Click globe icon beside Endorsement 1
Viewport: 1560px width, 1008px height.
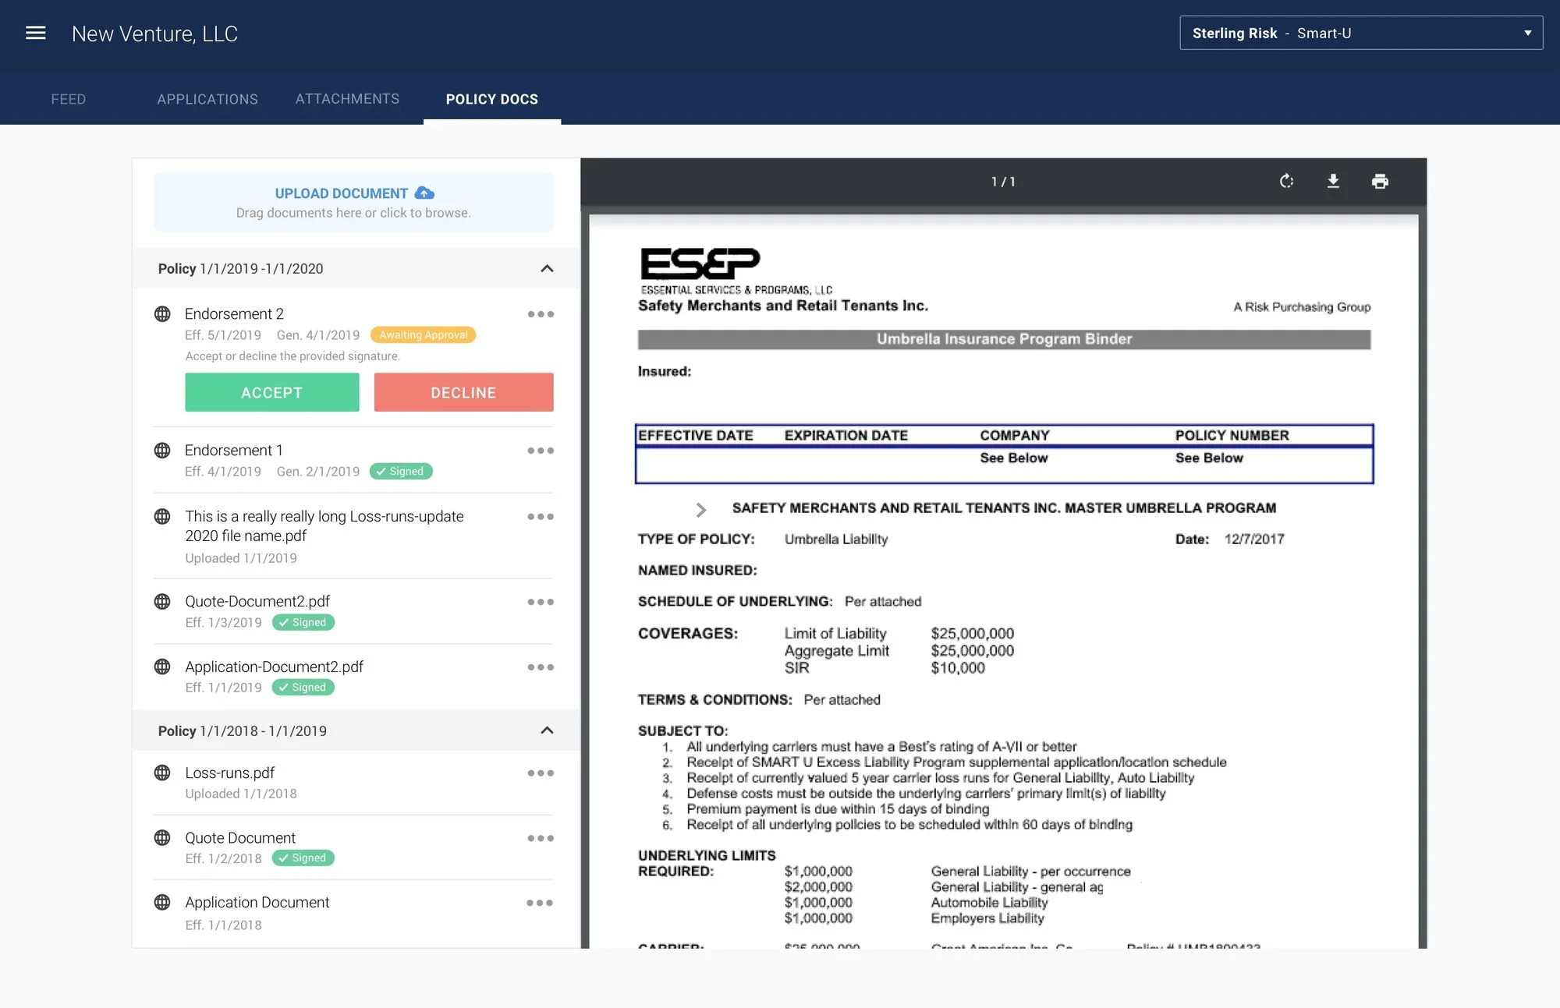pos(162,450)
